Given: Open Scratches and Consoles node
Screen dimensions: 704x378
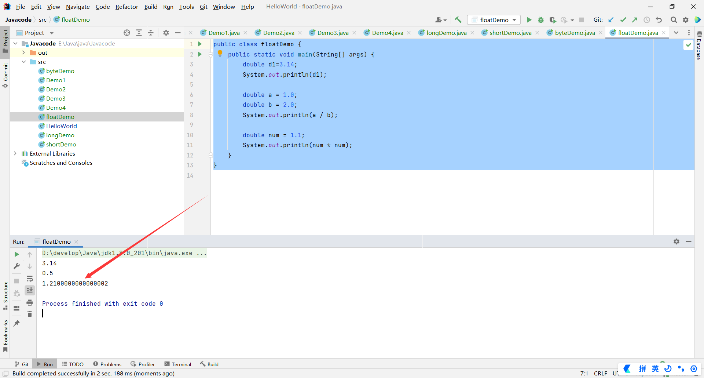Looking at the screenshot, I should (61, 163).
